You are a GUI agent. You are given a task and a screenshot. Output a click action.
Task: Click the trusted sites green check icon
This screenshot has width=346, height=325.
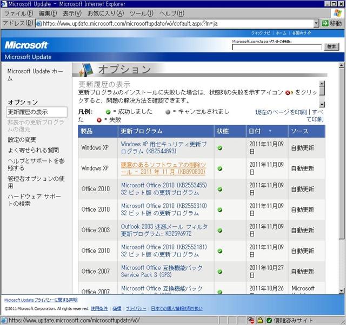coord(269,320)
